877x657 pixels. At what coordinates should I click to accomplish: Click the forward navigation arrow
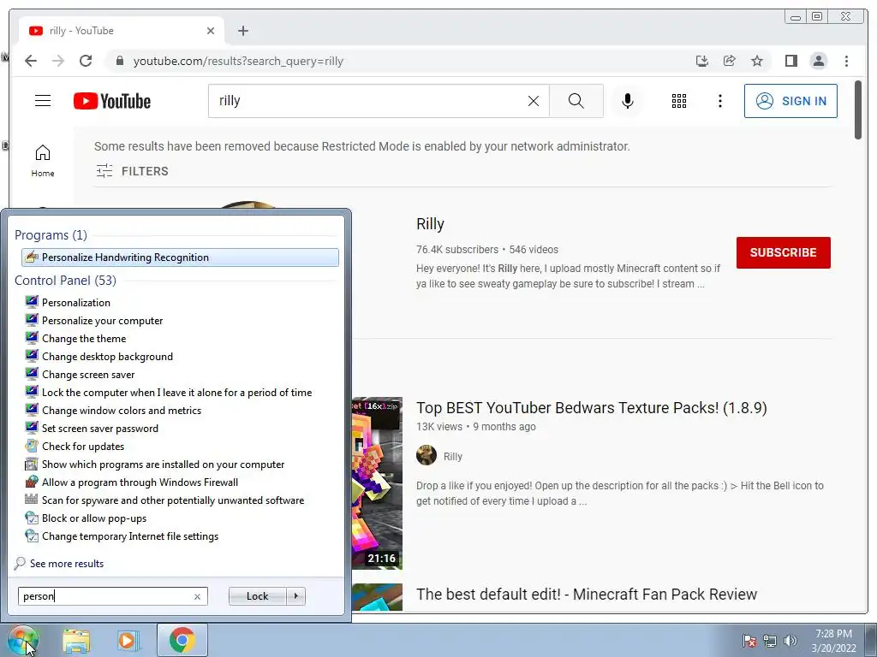tap(58, 61)
